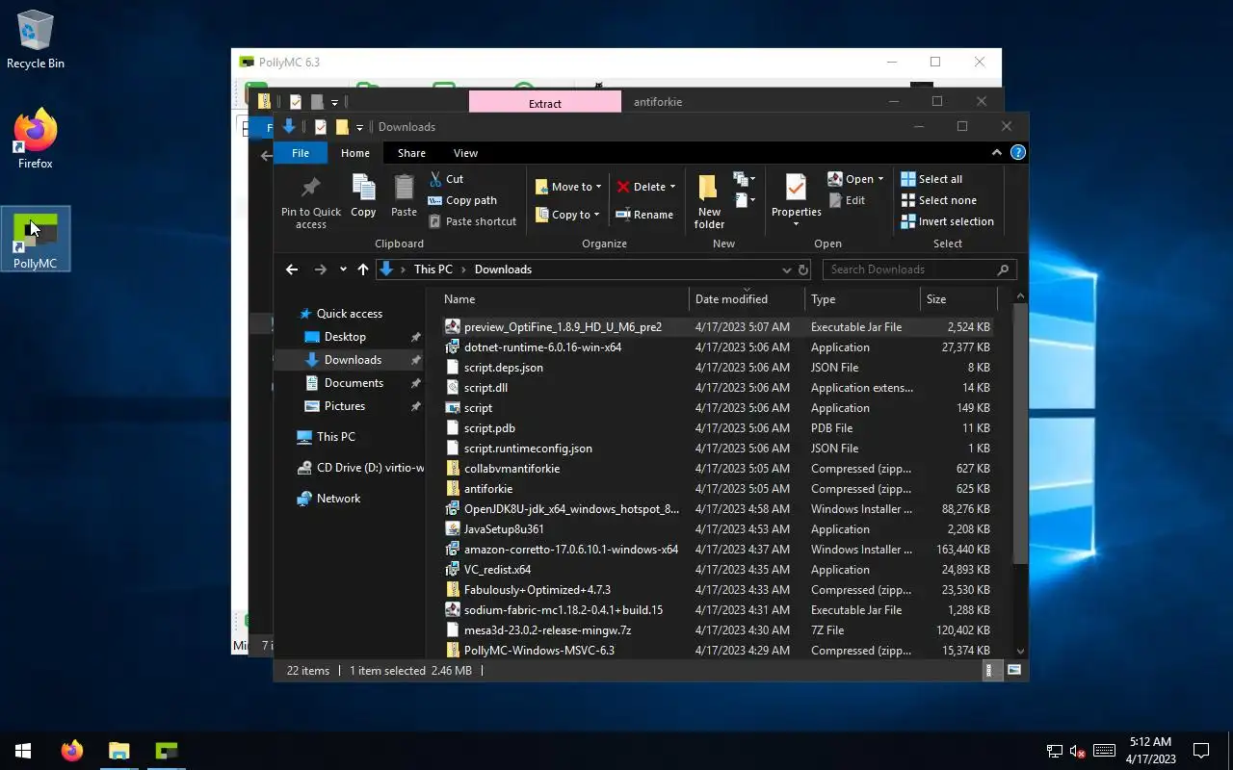Image resolution: width=1233 pixels, height=770 pixels.
Task: Customize Quick Access Toolbar dropdown
Action: pos(359,127)
